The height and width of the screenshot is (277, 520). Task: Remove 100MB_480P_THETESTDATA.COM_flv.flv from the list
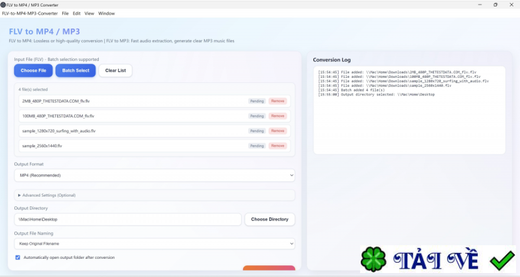278,116
